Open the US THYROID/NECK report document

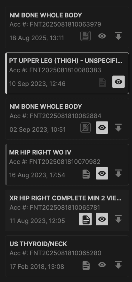[x=86, y=266]
